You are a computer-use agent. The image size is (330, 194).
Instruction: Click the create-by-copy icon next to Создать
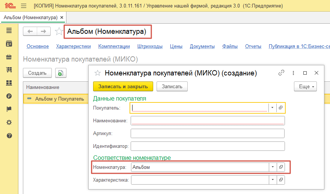tap(60, 73)
